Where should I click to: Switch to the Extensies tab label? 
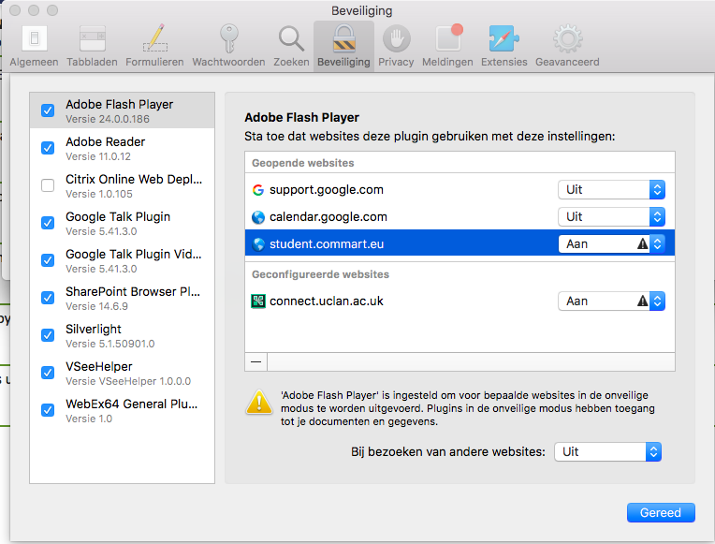click(503, 62)
